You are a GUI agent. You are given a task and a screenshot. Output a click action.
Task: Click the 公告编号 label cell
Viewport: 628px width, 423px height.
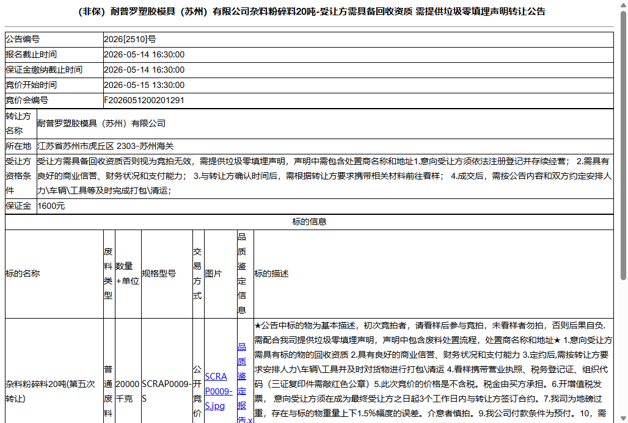[54, 39]
